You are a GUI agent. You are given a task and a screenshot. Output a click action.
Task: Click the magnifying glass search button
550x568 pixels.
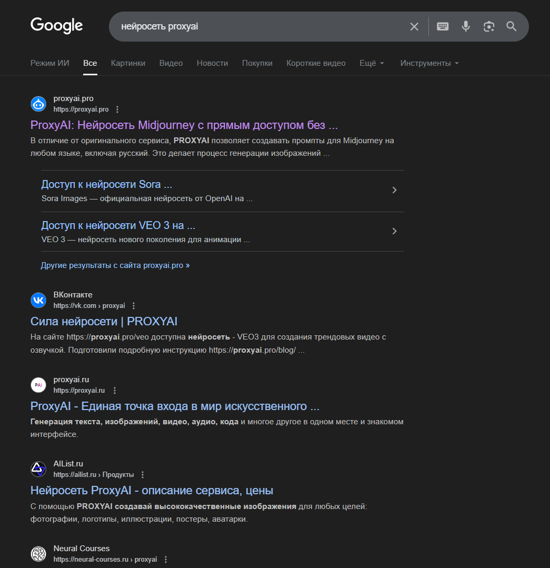click(x=512, y=26)
